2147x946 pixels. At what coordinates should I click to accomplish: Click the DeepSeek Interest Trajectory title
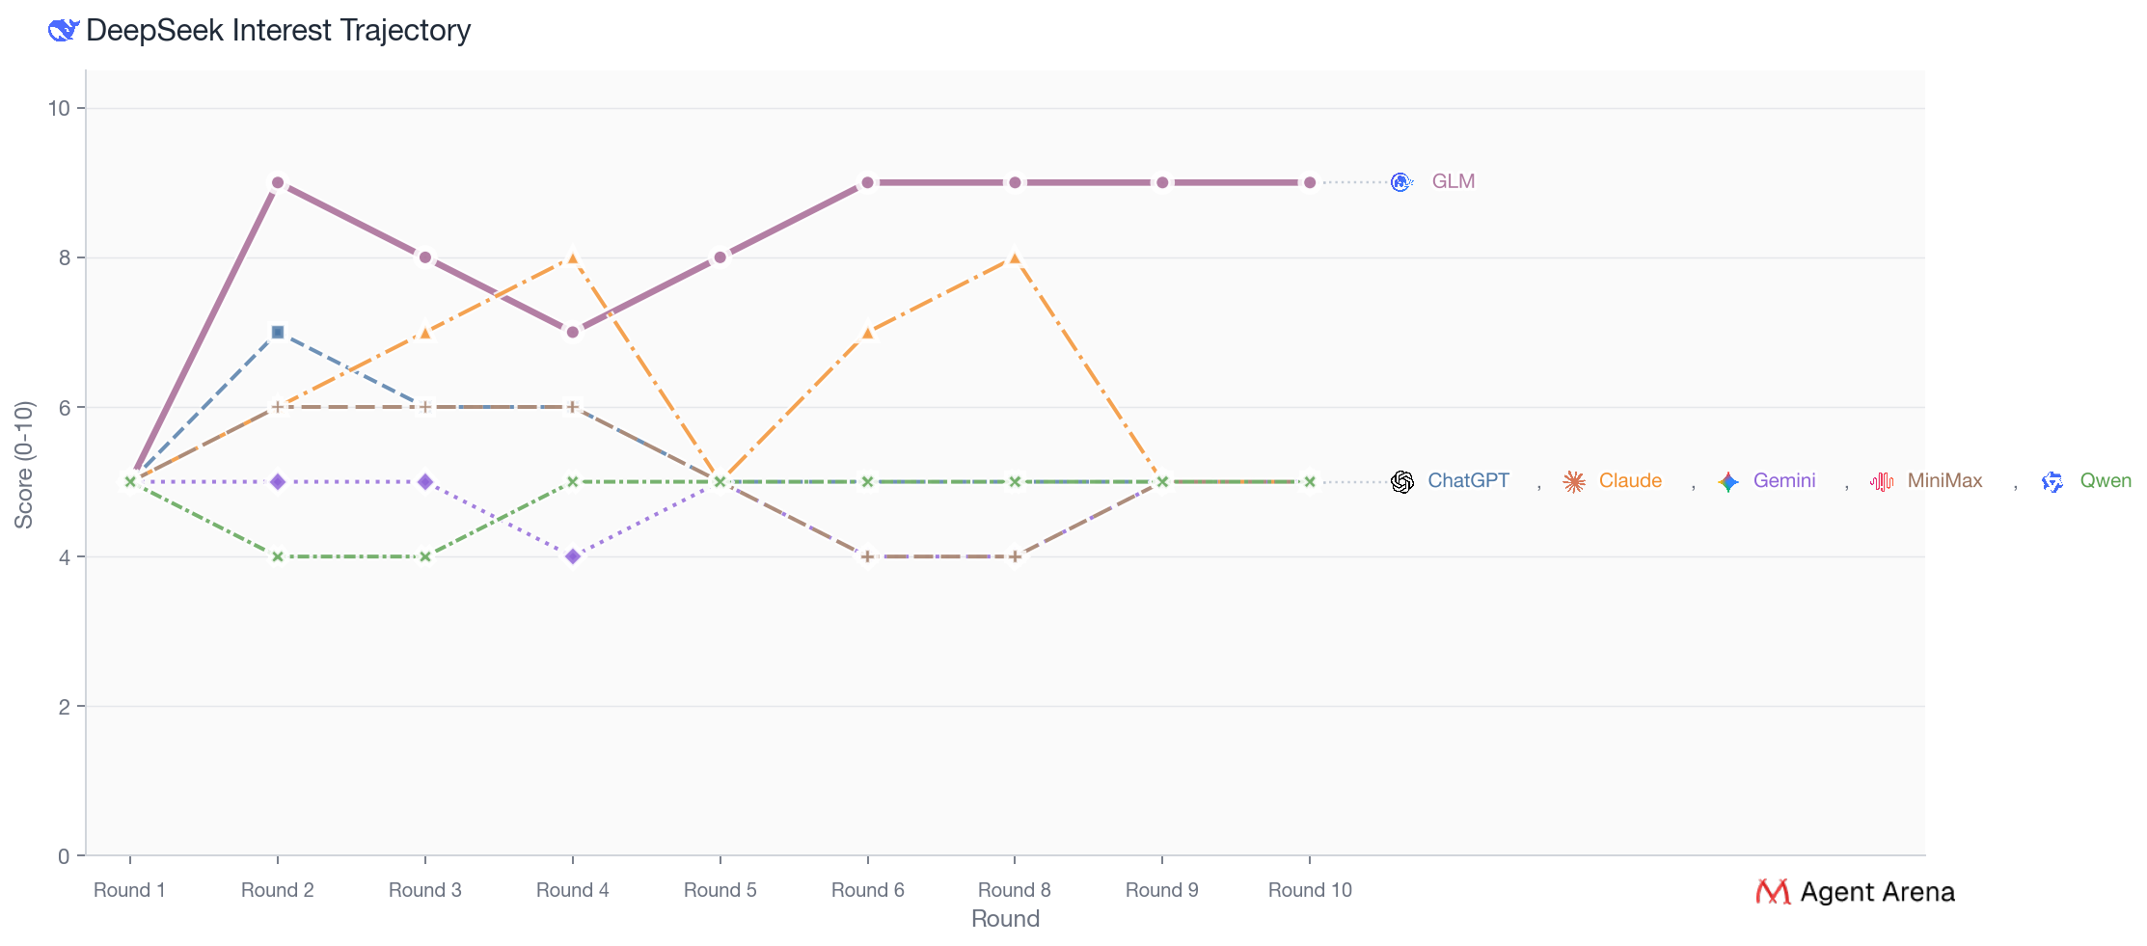(278, 31)
